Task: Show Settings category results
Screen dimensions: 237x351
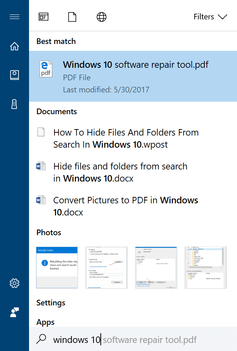Action: [x=51, y=303]
